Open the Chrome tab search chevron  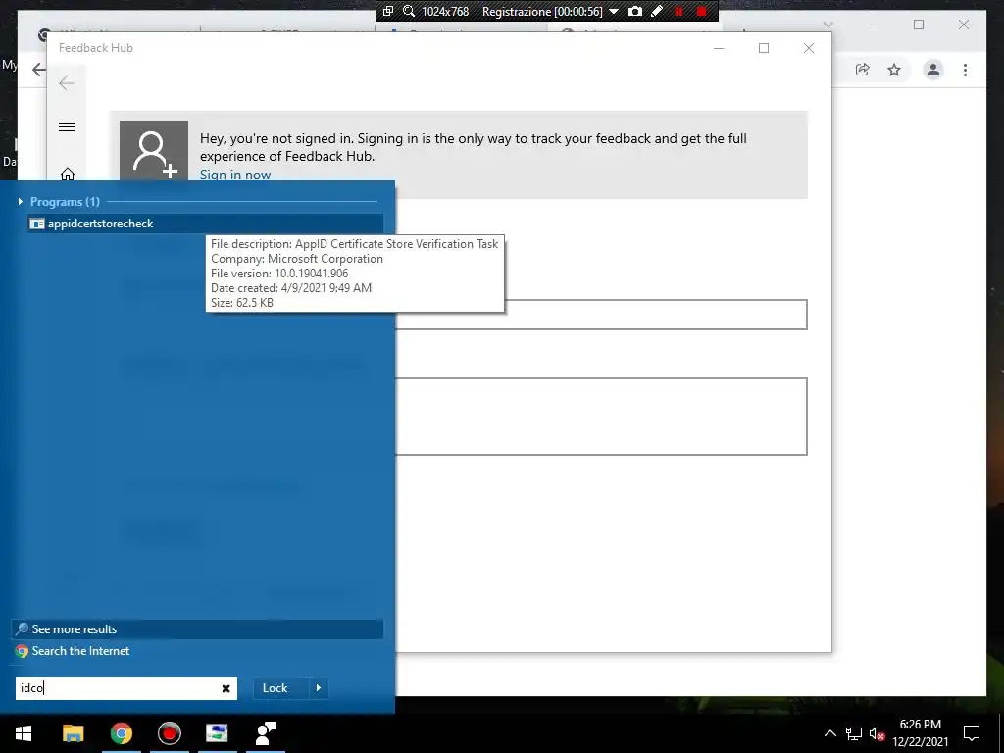click(x=828, y=25)
